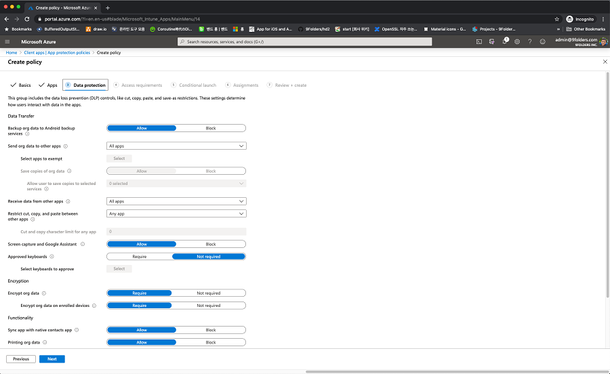Viewport: 610px width, 374px height.
Task: Open Other Bookmarks folder
Action: click(586, 29)
